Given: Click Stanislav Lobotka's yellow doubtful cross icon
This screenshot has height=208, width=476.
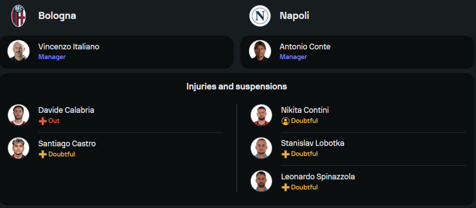Looking at the screenshot, I should [x=286, y=154].
